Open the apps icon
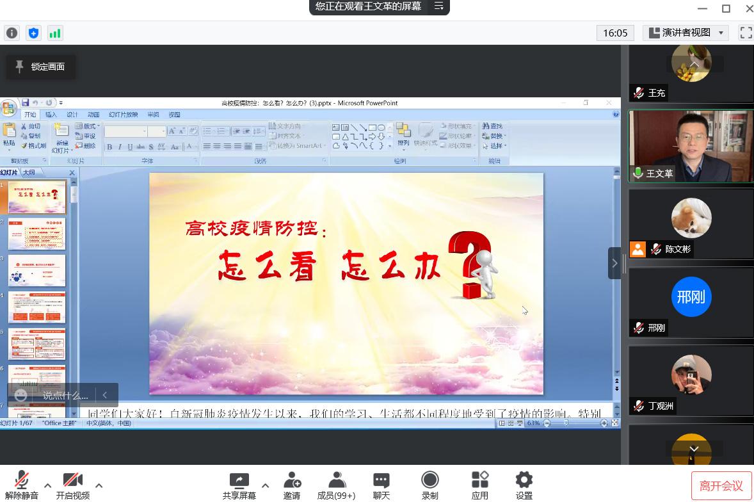Image resolution: width=754 pixels, height=502 pixels. (479, 481)
